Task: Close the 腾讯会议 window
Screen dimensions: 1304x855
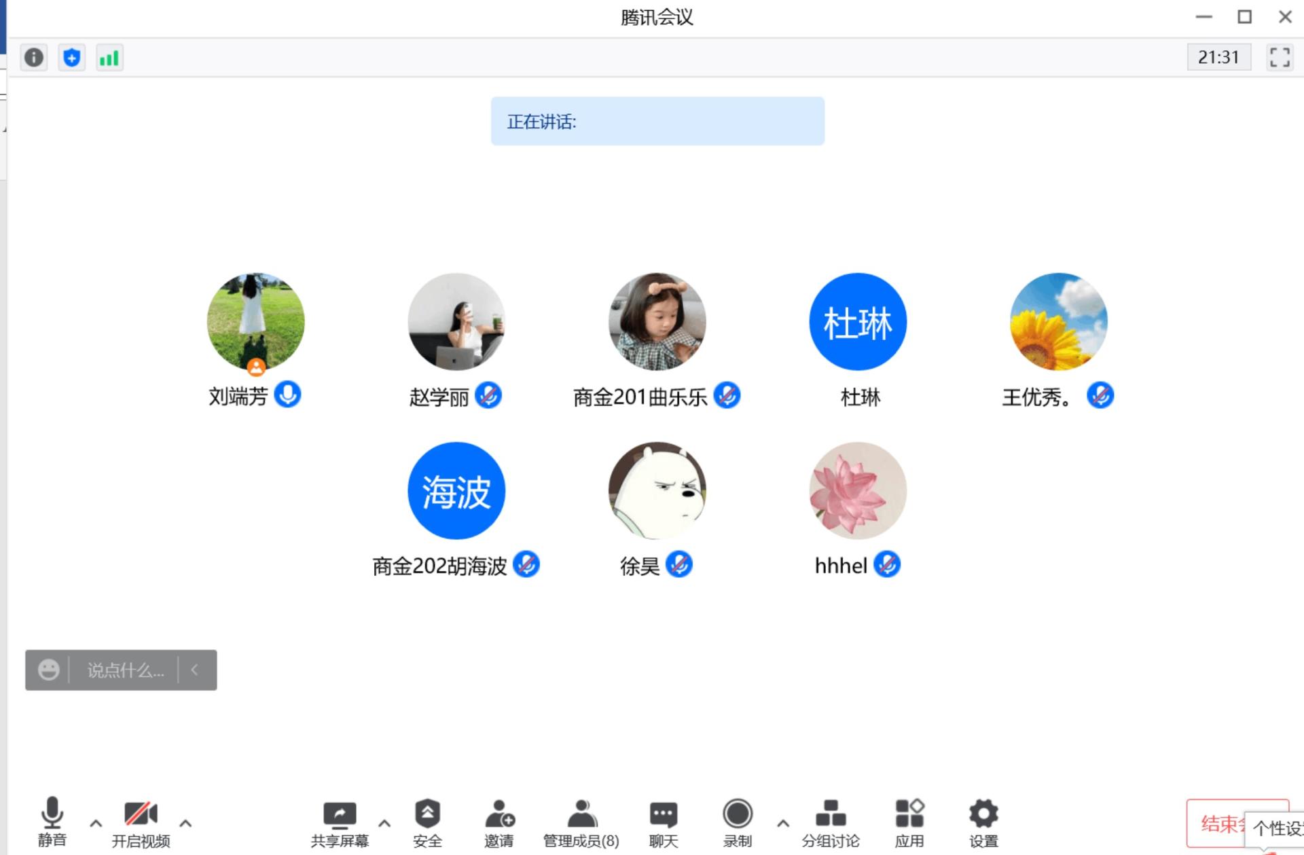Action: tap(1285, 17)
